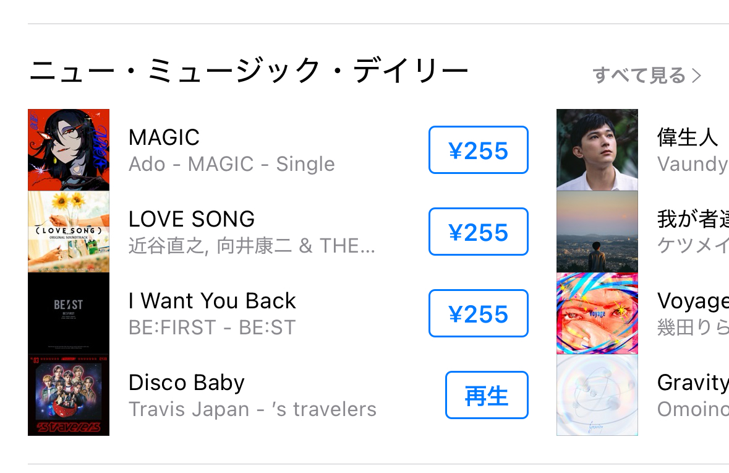Tap the Vaundy 偉生人 cover photo

(597, 150)
